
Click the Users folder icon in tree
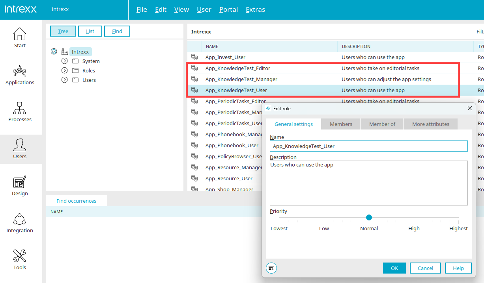(75, 80)
